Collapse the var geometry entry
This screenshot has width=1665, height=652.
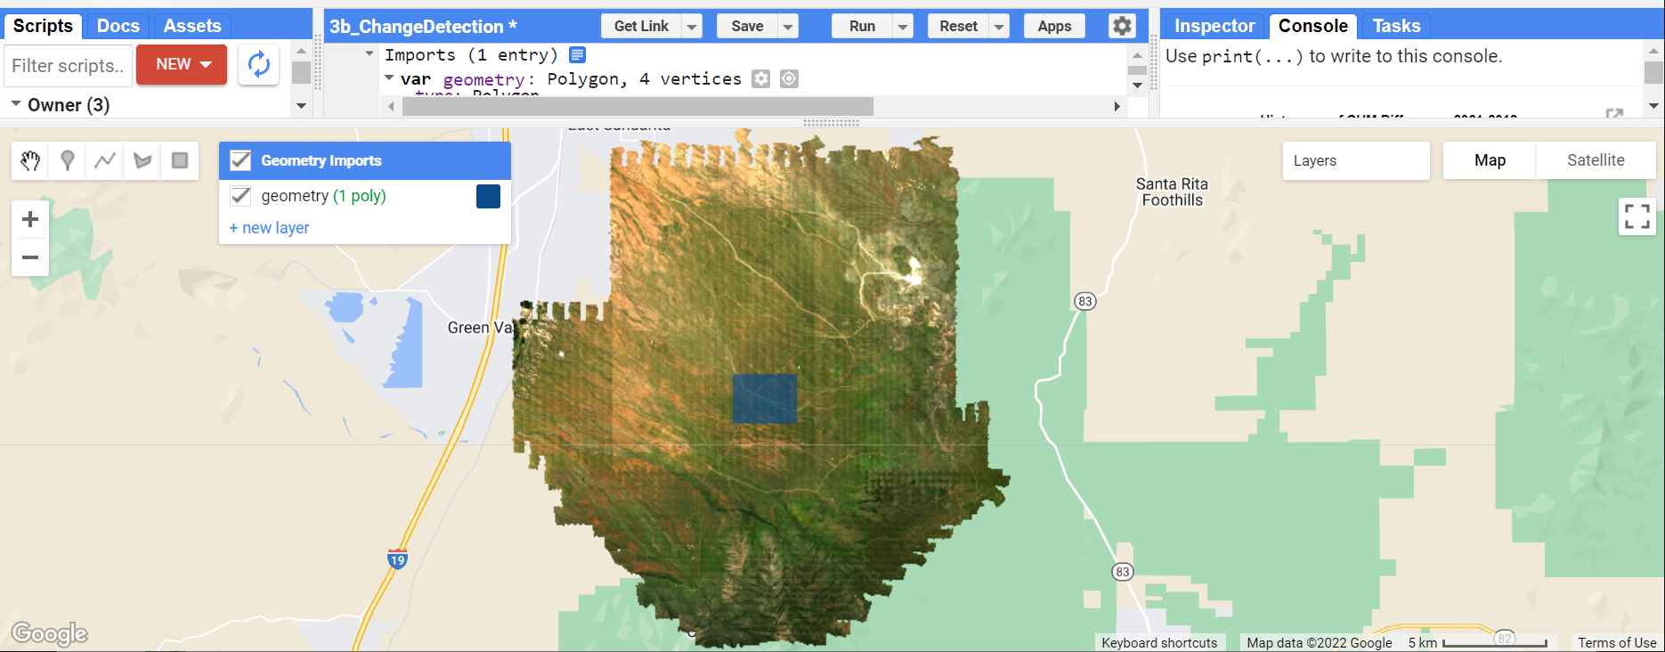[x=389, y=78]
